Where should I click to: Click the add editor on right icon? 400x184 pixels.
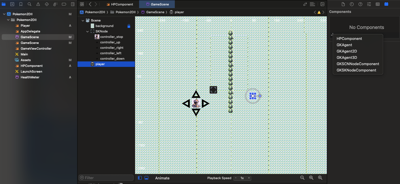point(322,4)
